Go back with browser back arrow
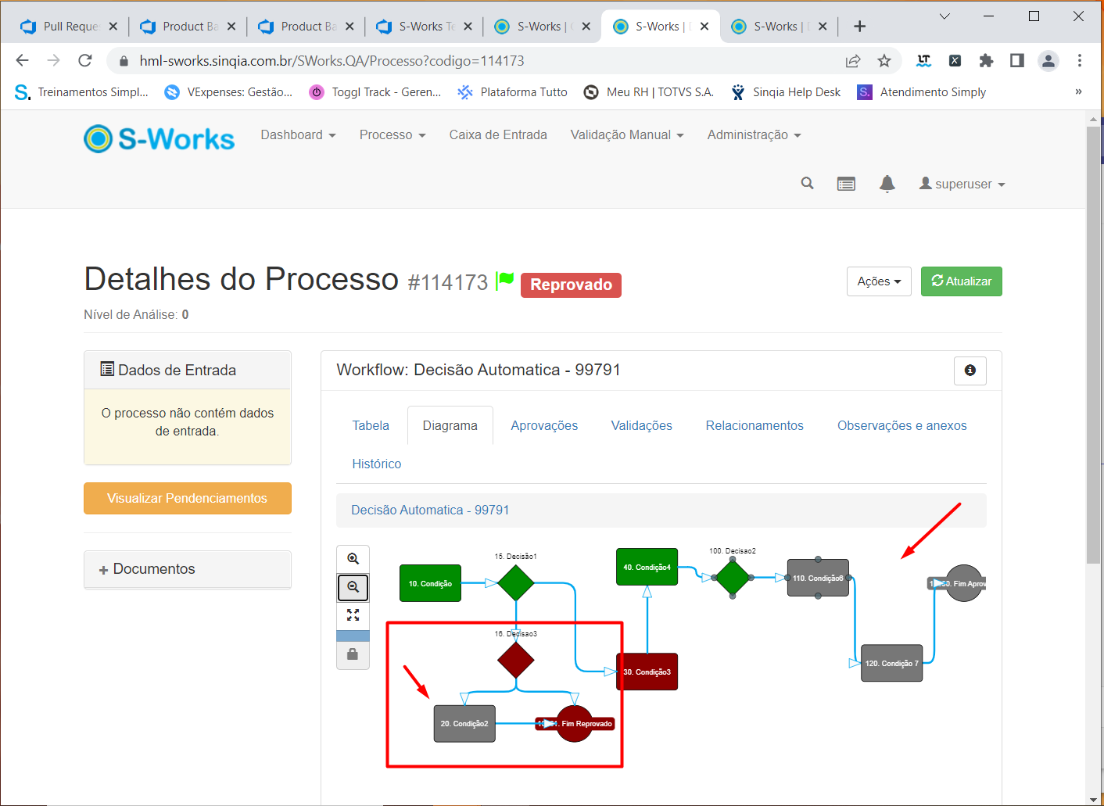This screenshot has height=806, width=1104. (x=22, y=61)
